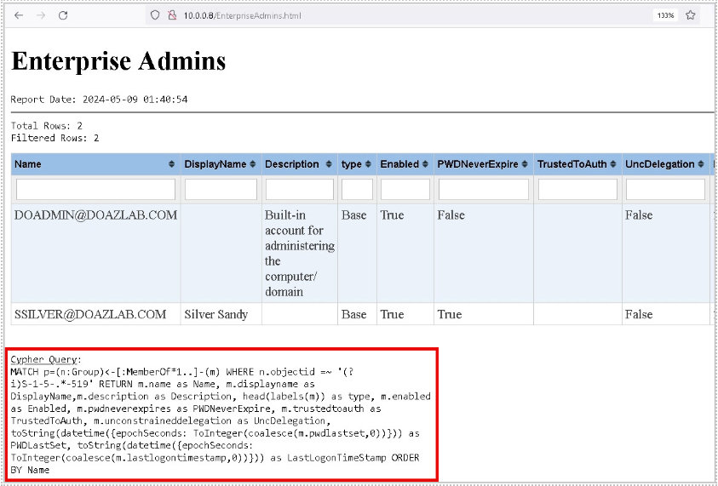Click the Name filter input box
Viewport: 718px width, 486px height.
point(95,189)
